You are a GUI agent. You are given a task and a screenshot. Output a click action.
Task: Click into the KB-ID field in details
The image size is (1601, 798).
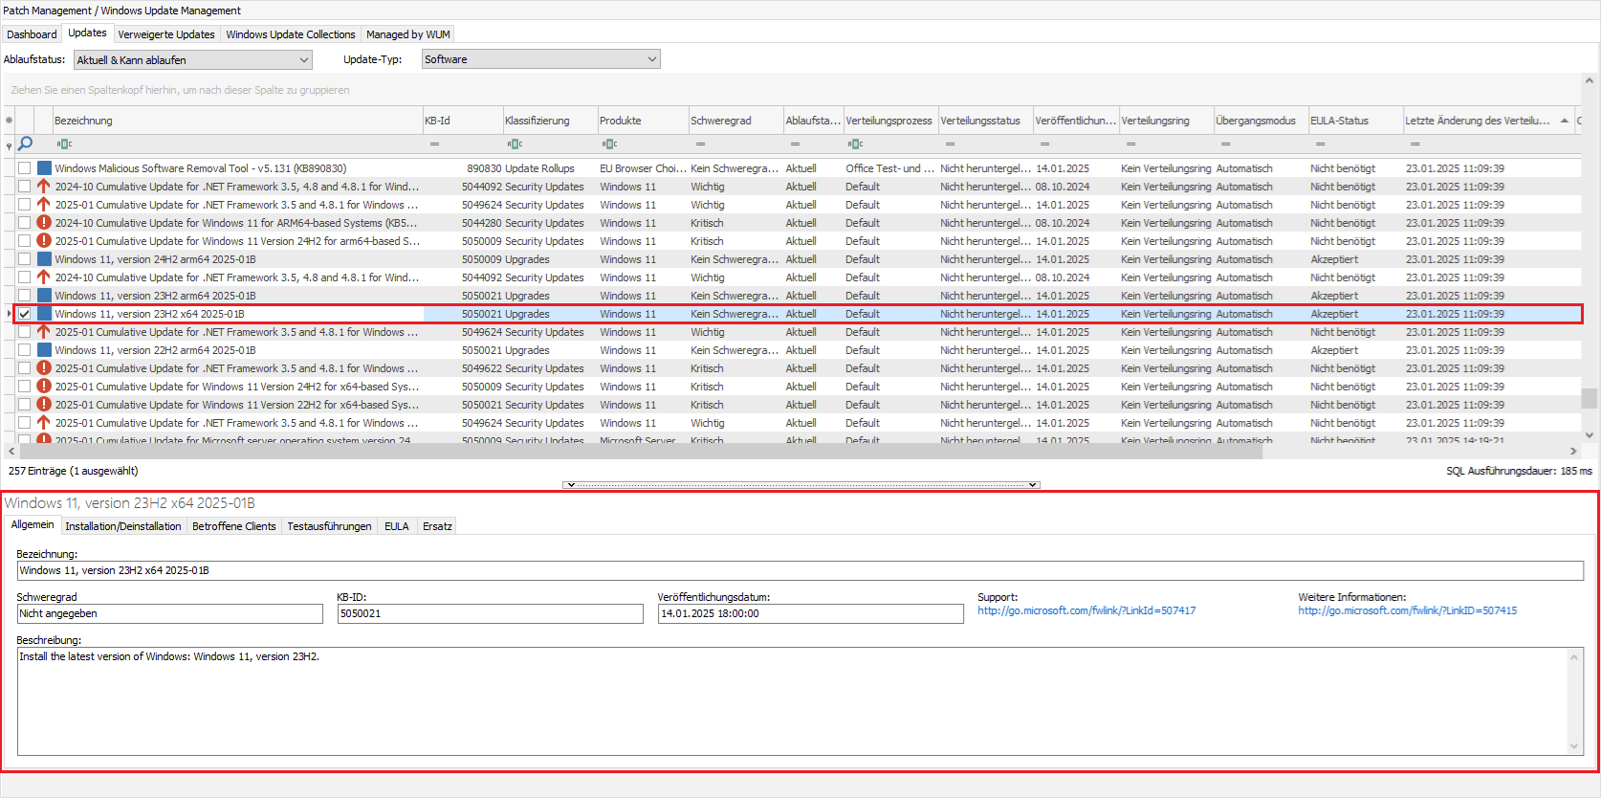tap(490, 614)
